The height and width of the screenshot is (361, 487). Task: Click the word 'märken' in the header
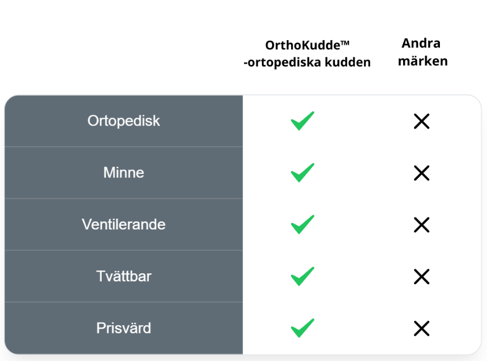[423, 61]
